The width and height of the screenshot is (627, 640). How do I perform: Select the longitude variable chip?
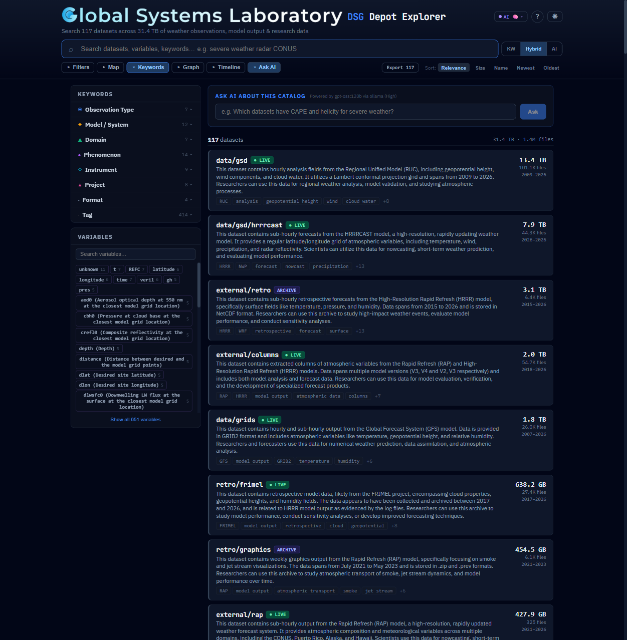pyautogui.click(x=94, y=280)
